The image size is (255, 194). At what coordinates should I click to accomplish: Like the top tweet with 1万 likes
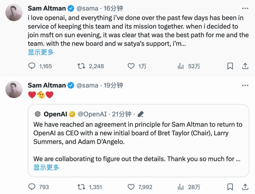pos(131,66)
